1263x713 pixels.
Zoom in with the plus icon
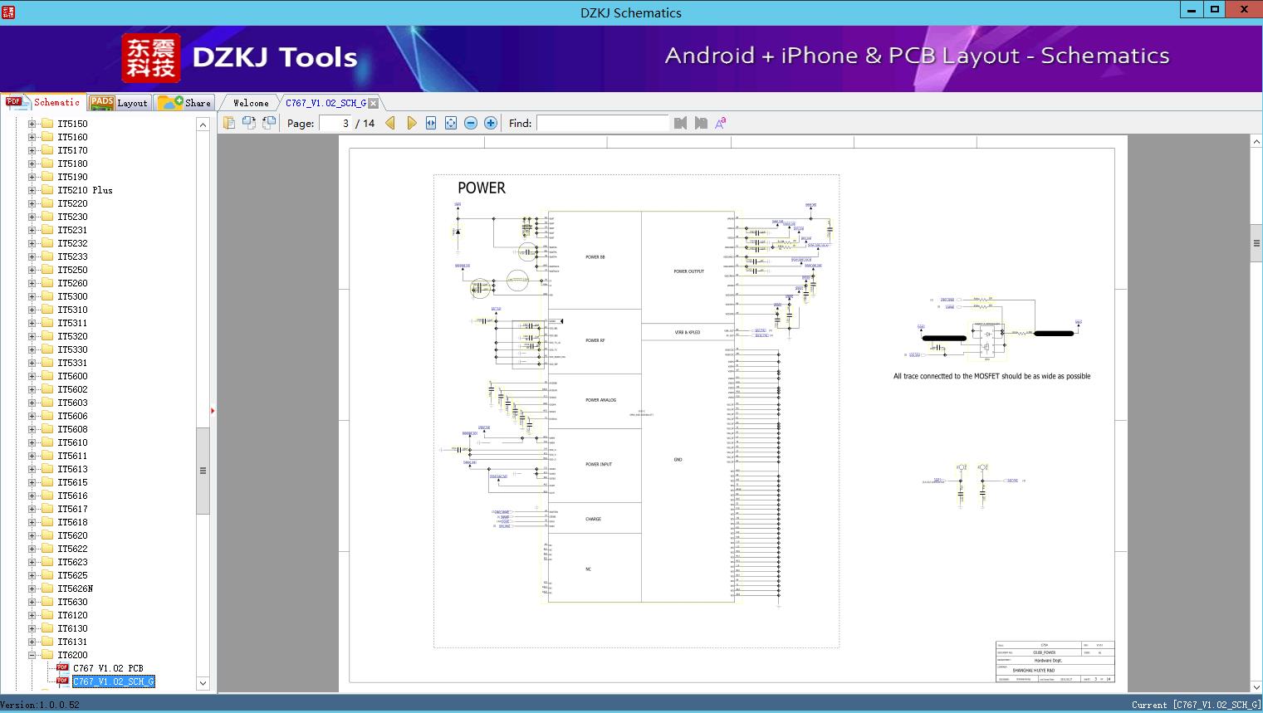click(x=491, y=123)
